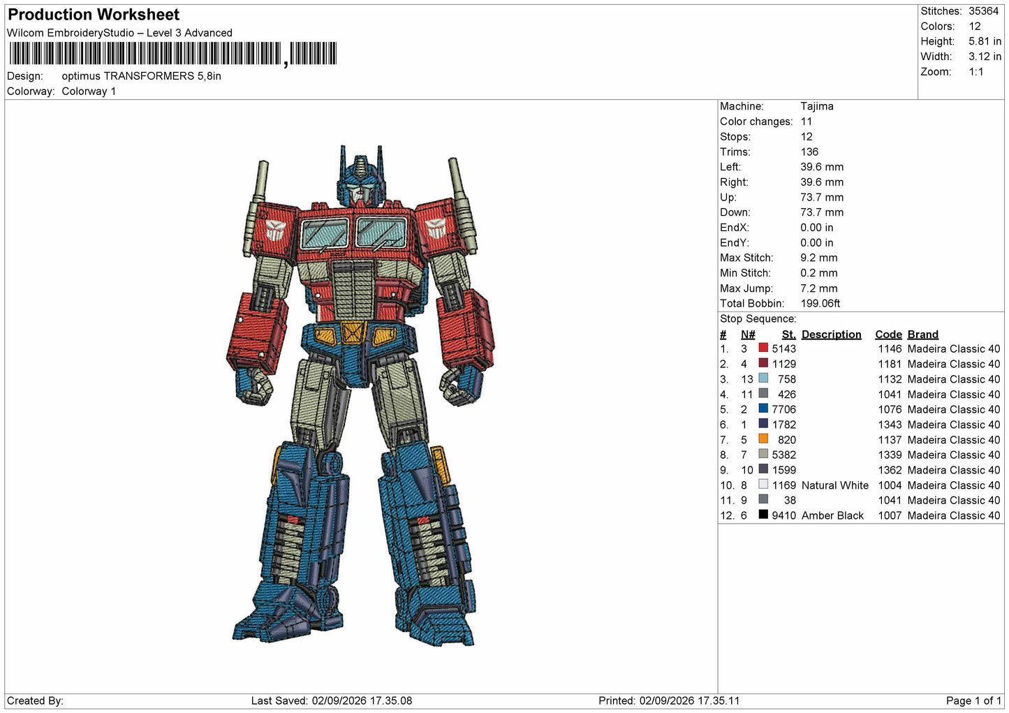Select the "St." column header
The image size is (1009, 713).
point(789,335)
